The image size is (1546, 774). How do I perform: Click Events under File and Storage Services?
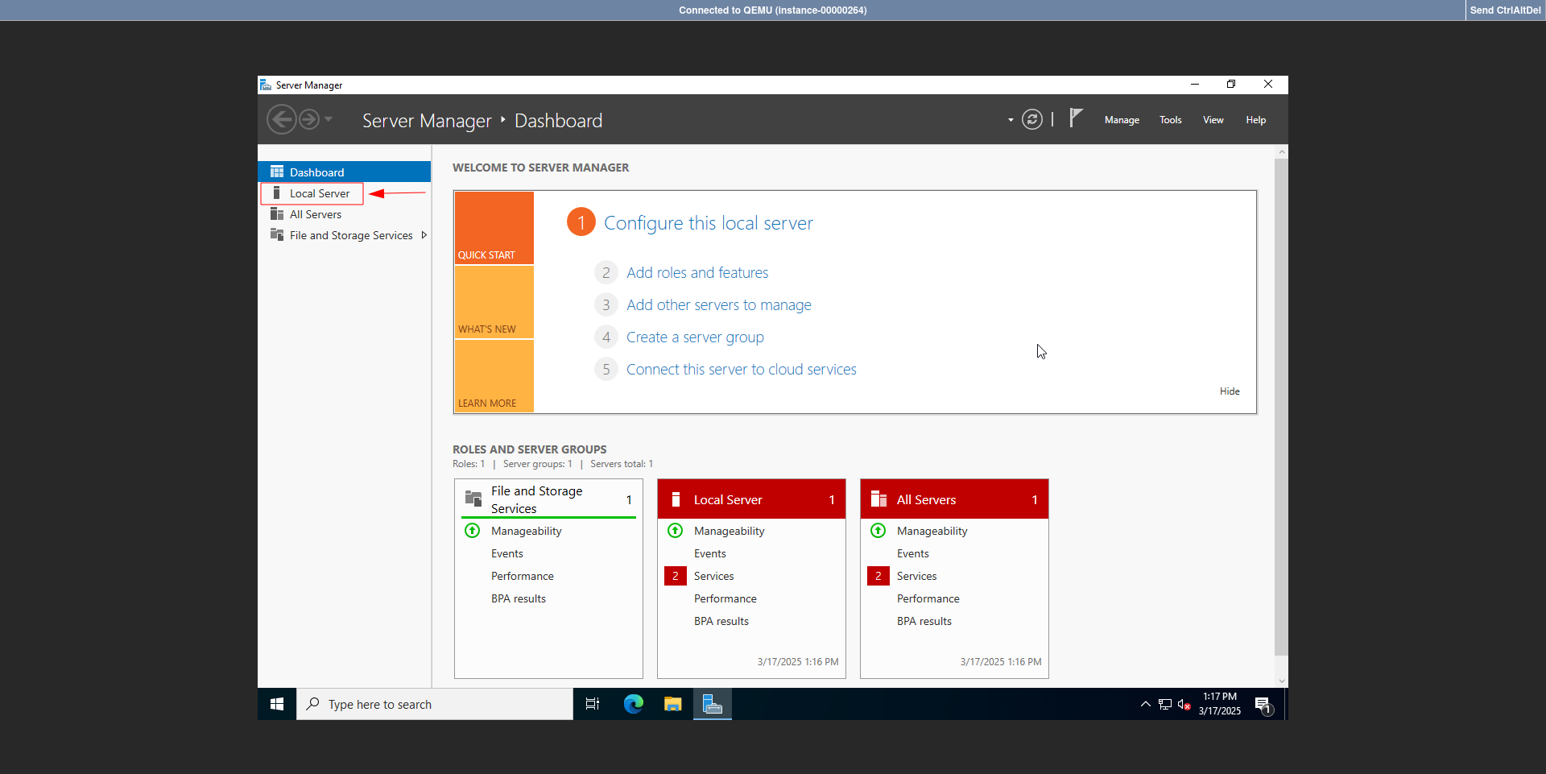point(507,553)
